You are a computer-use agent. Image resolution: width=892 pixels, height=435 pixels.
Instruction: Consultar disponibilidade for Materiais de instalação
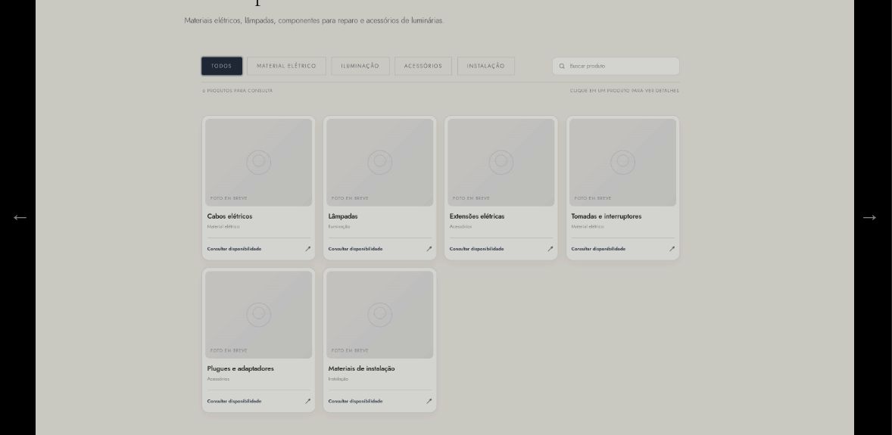356,401
